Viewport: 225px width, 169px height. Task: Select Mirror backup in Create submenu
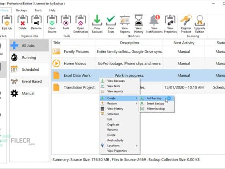157,109
